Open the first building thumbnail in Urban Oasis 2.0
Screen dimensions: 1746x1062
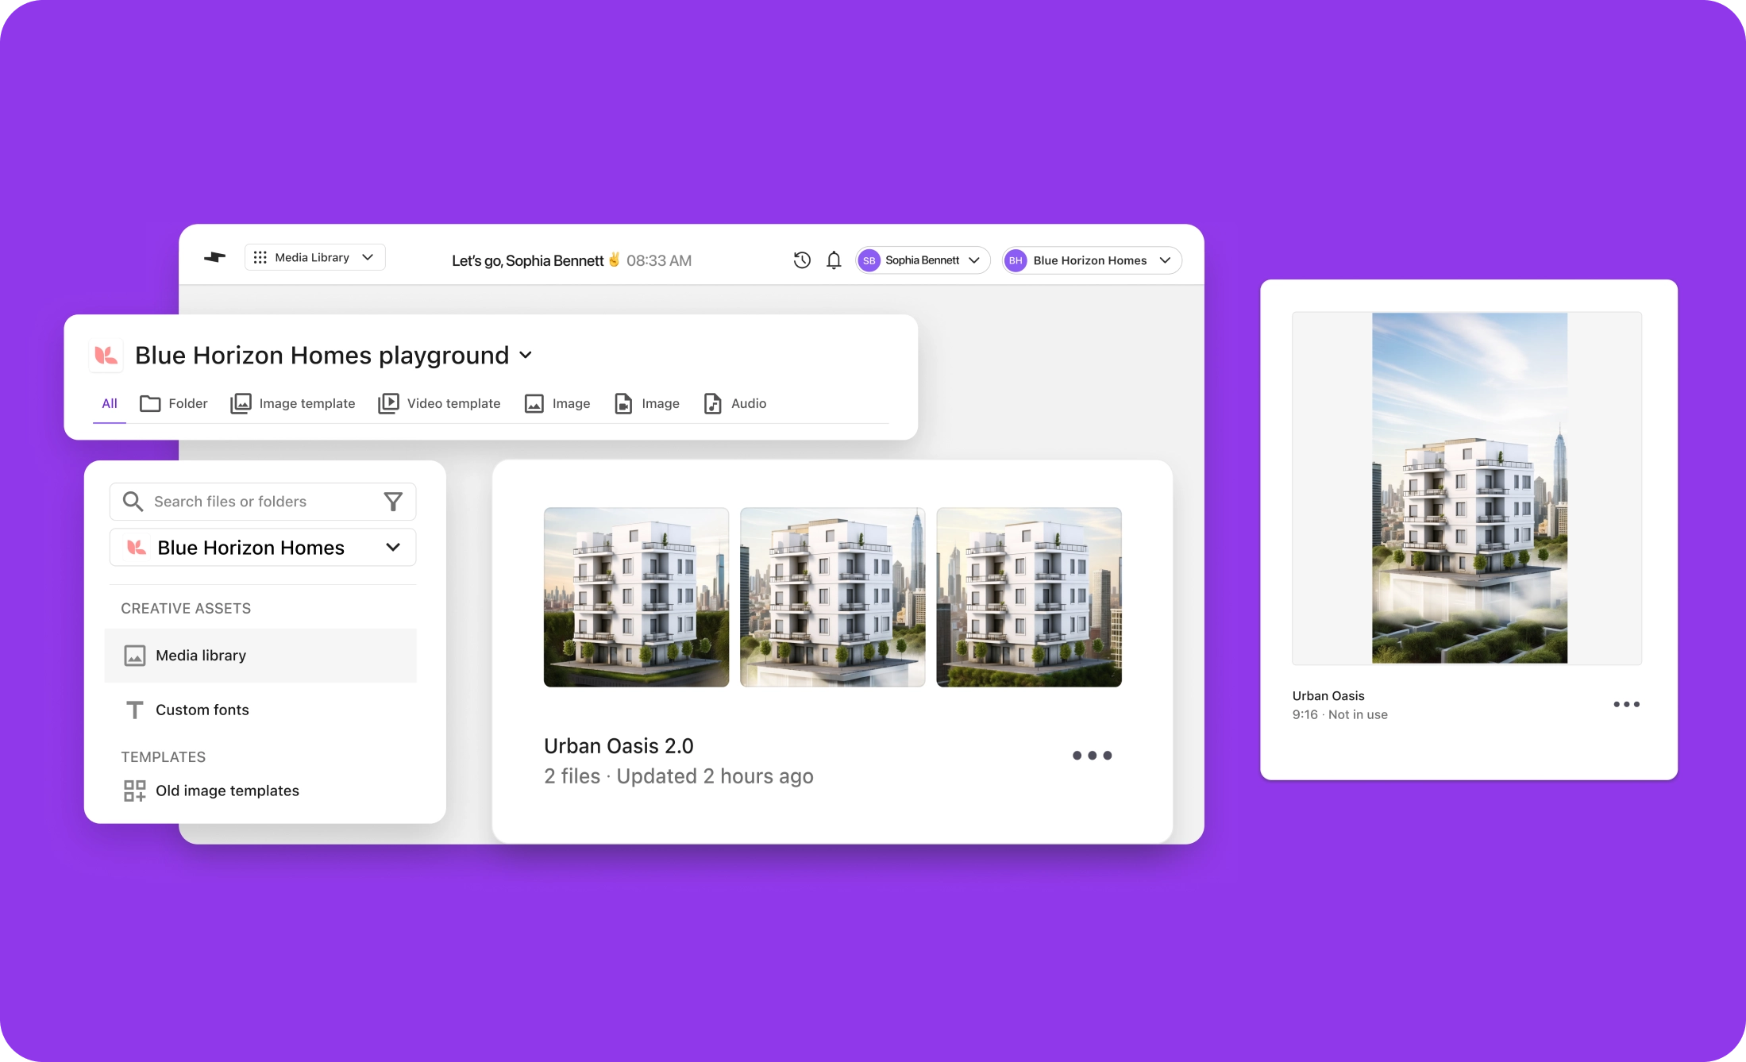(635, 597)
